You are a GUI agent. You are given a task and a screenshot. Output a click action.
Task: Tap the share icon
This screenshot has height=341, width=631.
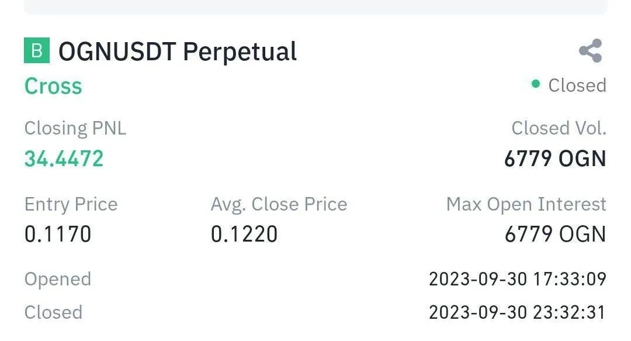click(x=590, y=51)
